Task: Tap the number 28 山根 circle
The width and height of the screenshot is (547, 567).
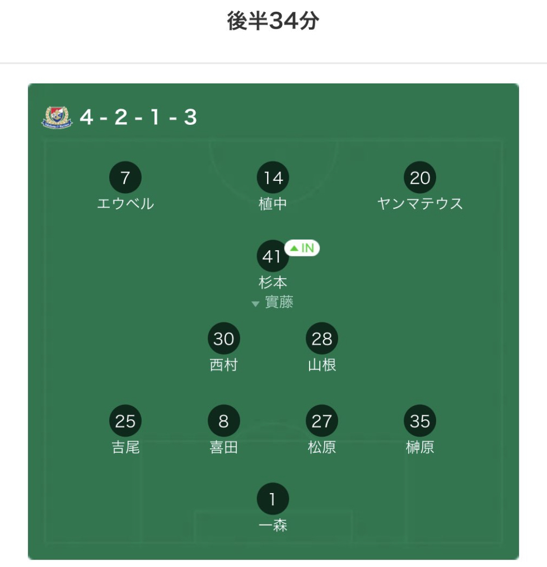Action: pyautogui.click(x=321, y=338)
